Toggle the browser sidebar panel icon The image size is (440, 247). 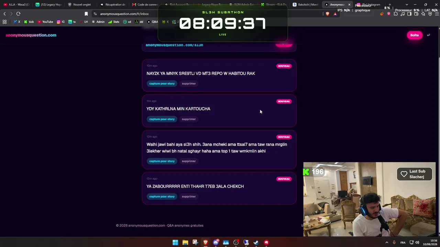(x=409, y=14)
